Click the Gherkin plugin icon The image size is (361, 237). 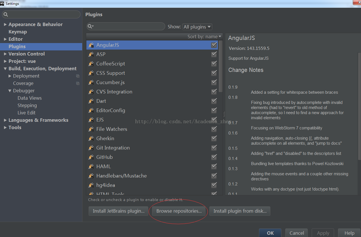pyautogui.click(x=91, y=138)
